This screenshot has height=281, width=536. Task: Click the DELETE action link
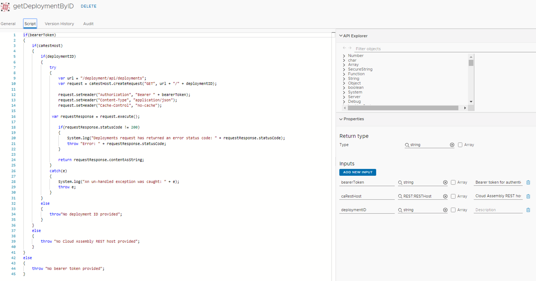[x=88, y=6]
